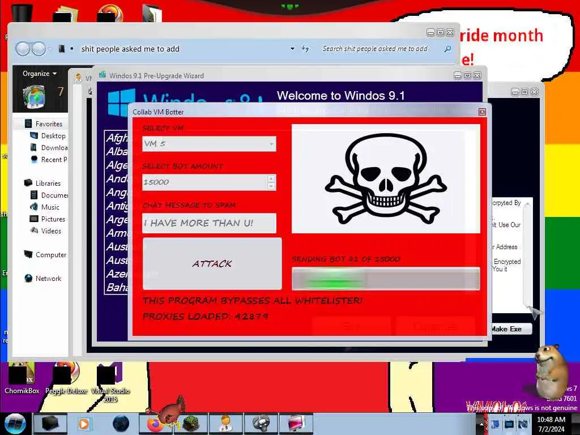Viewport: 580px width, 435px height.
Task: Minimize the Windos 9.1 Pre-Upgrade Wizard window
Action: point(458,75)
